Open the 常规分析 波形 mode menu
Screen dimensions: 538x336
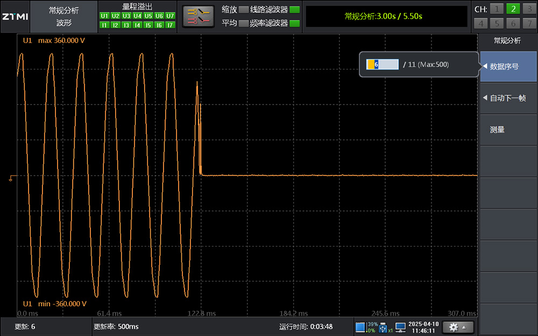click(x=63, y=16)
